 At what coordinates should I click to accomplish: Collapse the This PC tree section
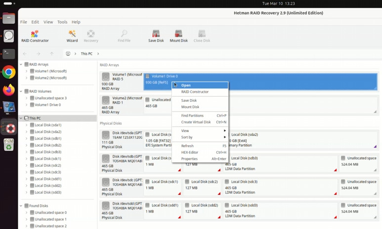[x=21, y=118]
